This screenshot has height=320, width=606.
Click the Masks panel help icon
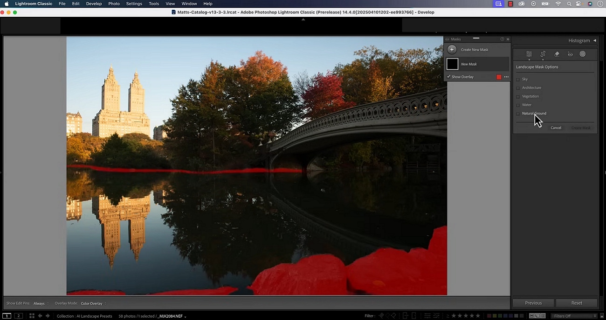(x=502, y=39)
